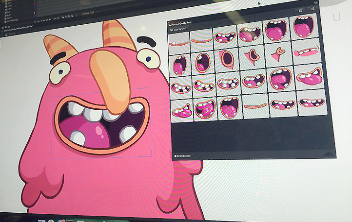Pick closed-mouth thumbnail with single tooth showing

point(179,43)
